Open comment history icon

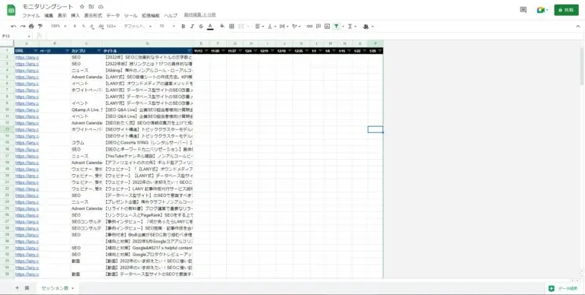523,10
